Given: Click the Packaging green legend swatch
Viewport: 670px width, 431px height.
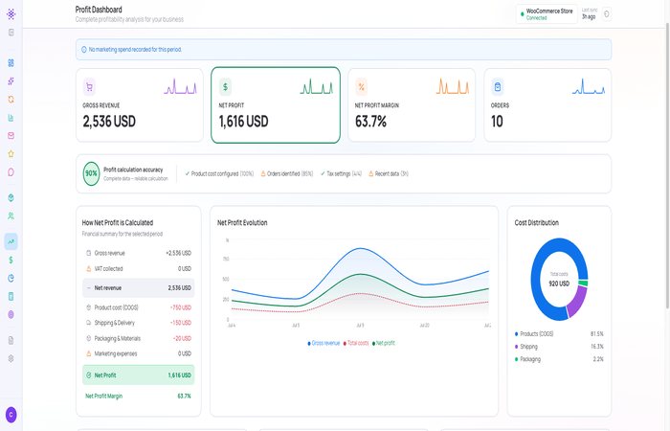Looking at the screenshot, I should [516, 359].
